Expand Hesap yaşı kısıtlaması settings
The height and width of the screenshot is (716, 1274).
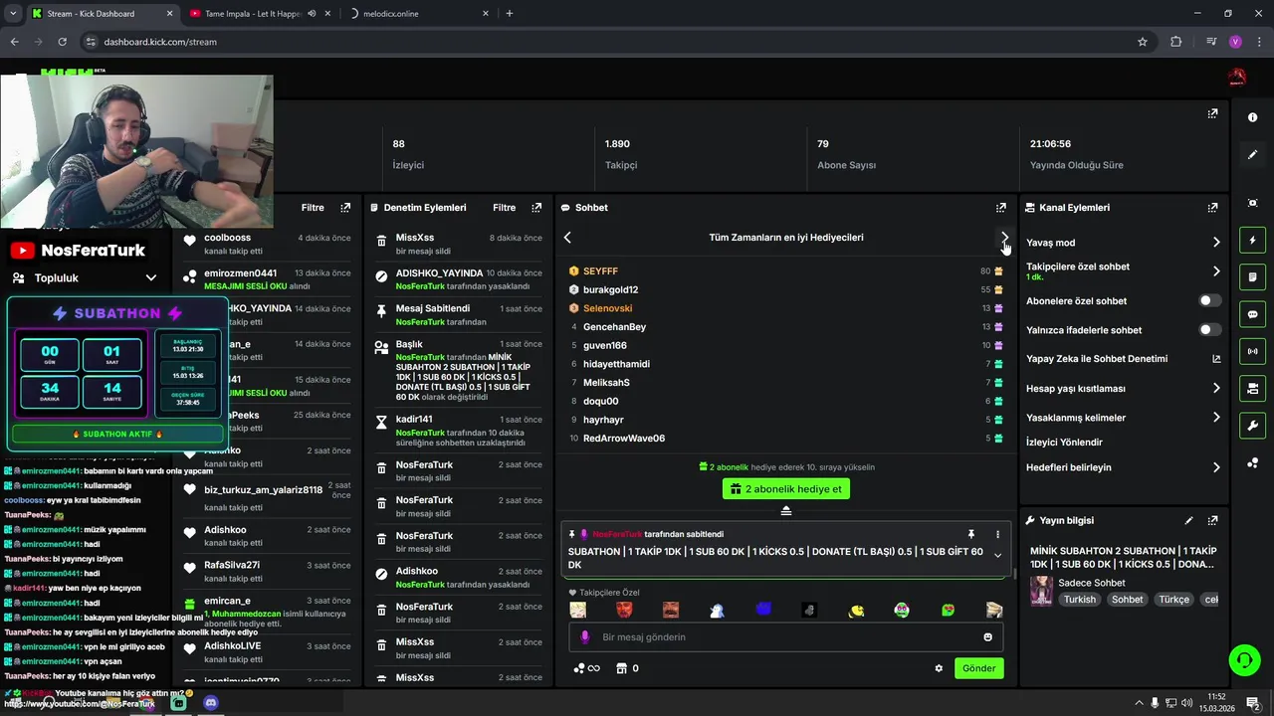click(1216, 389)
